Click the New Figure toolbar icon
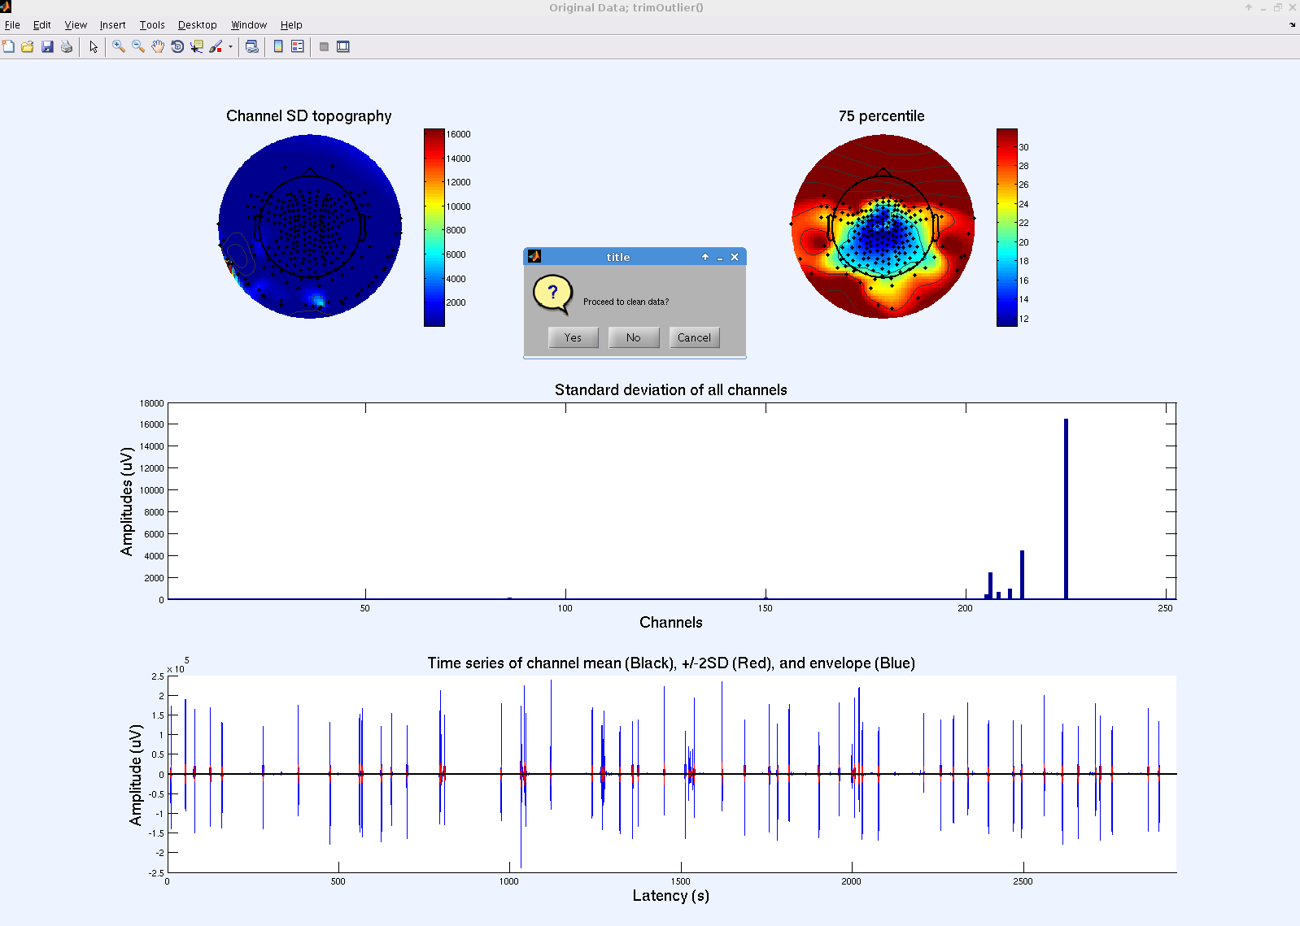 click(x=8, y=46)
